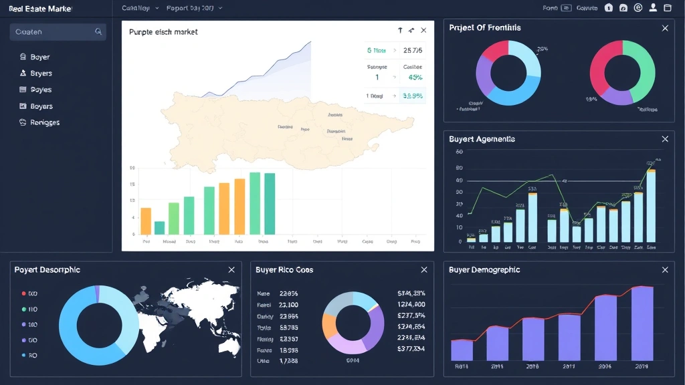The image size is (685, 385).
Task: Close the Buyer Demographic panel
Action: tap(664, 269)
